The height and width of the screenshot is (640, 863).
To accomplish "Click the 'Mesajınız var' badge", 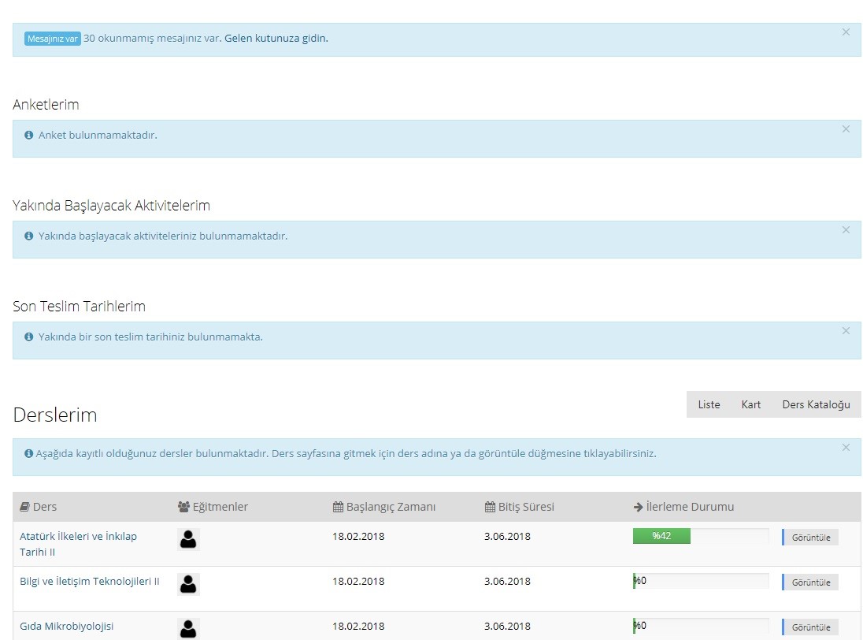I will (x=53, y=39).
